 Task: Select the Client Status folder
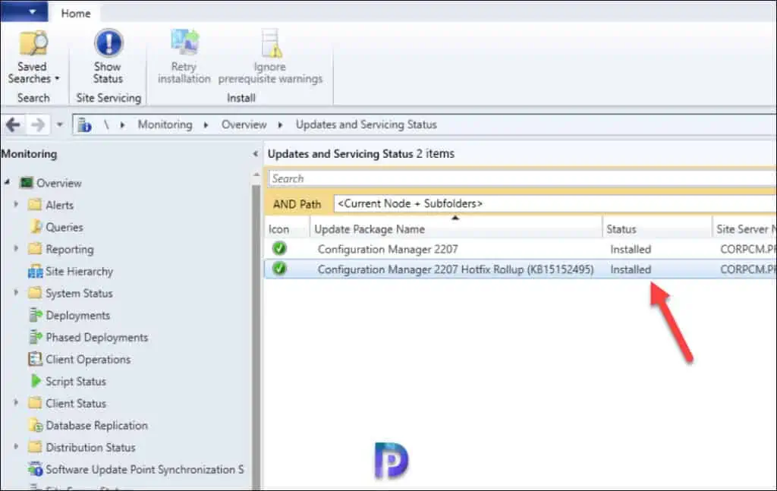pos(67,403)
